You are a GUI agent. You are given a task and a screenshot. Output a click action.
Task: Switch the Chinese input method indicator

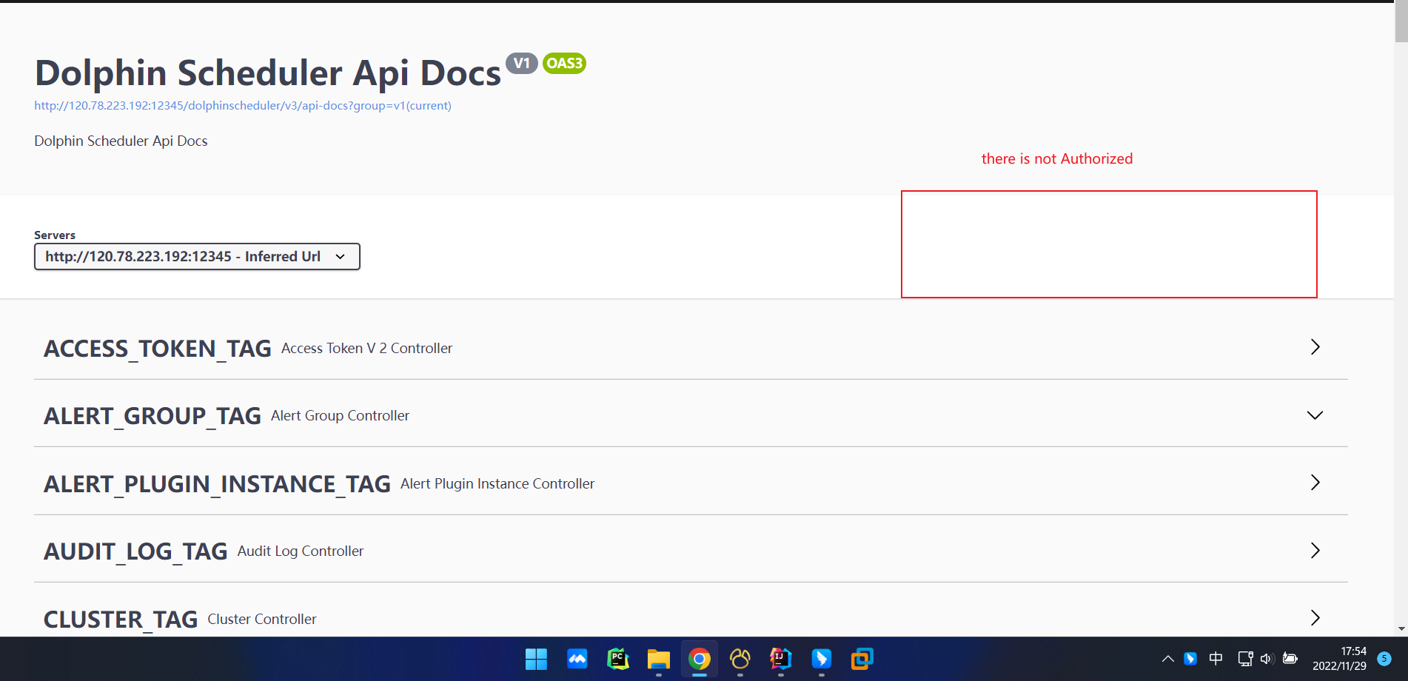[1216, 659]
